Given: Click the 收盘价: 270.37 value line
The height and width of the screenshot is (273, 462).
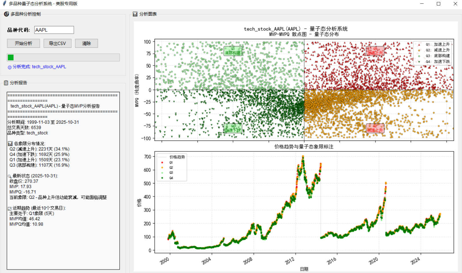Looking at the screenshot, I should pos(24,181).
